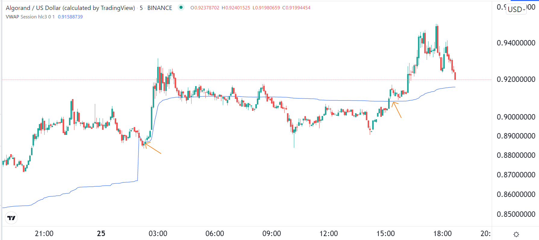Viewport: 539px width, 240px height.
Task: Click the 21:00 time axis label
Action: click(44, 234)
